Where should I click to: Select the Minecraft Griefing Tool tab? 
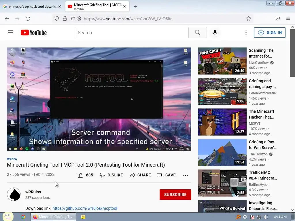point(97,6)
